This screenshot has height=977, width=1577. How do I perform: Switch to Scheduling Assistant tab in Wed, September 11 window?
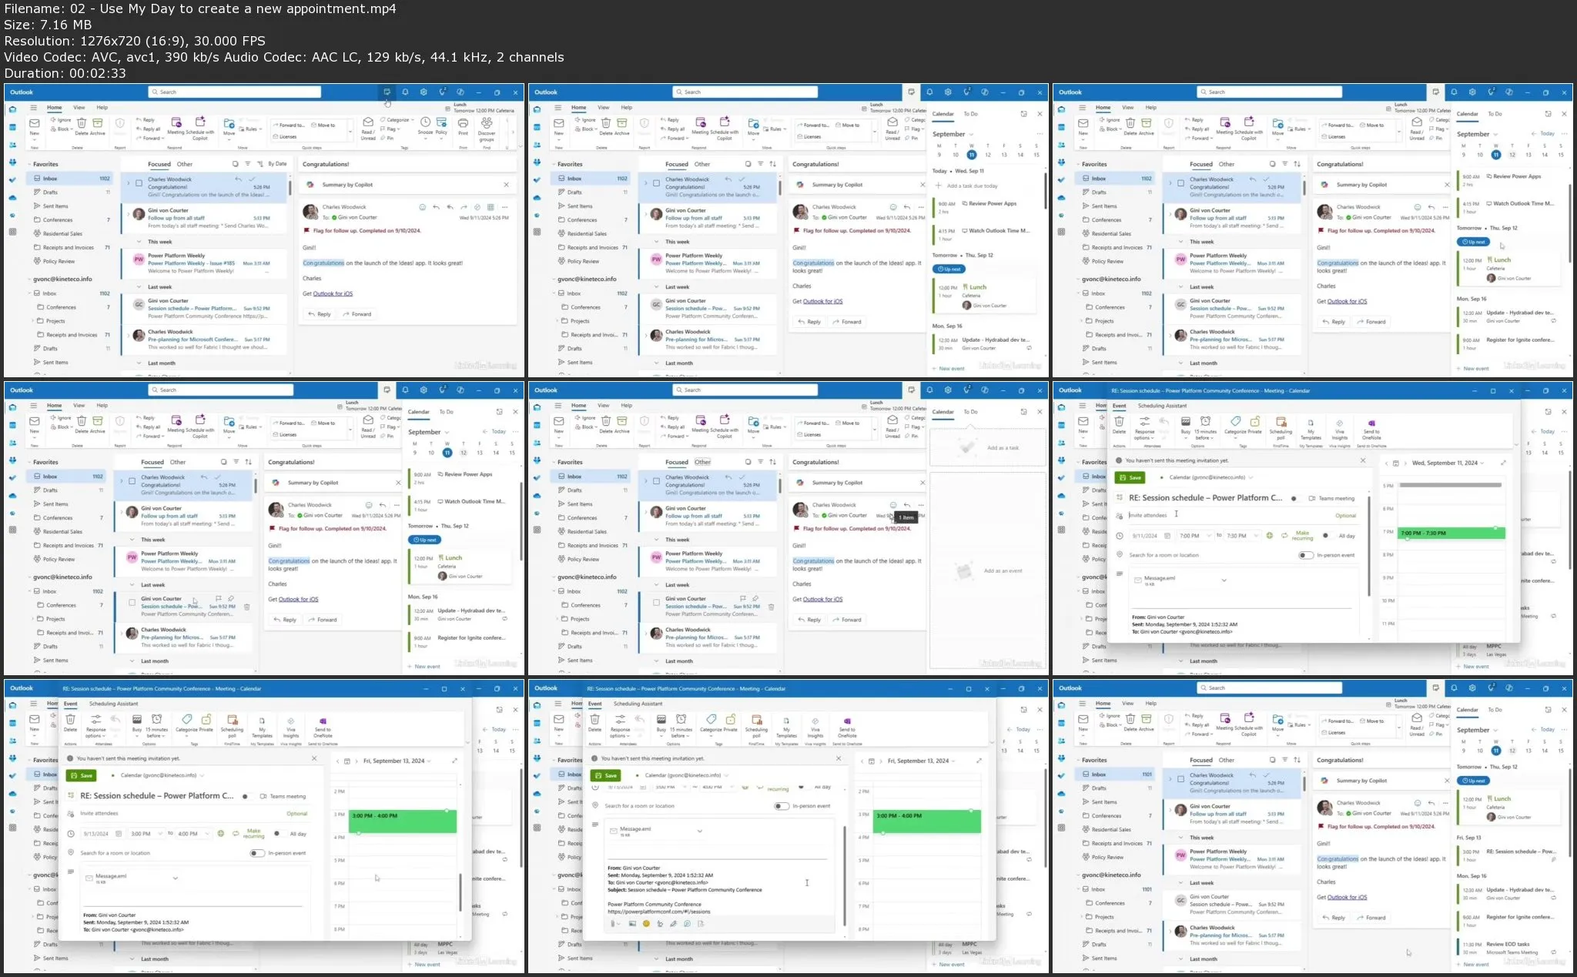coord(1162,406)
